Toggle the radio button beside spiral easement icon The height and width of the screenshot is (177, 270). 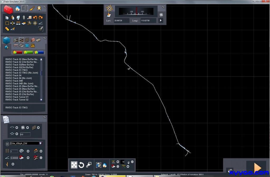[x=28, y=151]
